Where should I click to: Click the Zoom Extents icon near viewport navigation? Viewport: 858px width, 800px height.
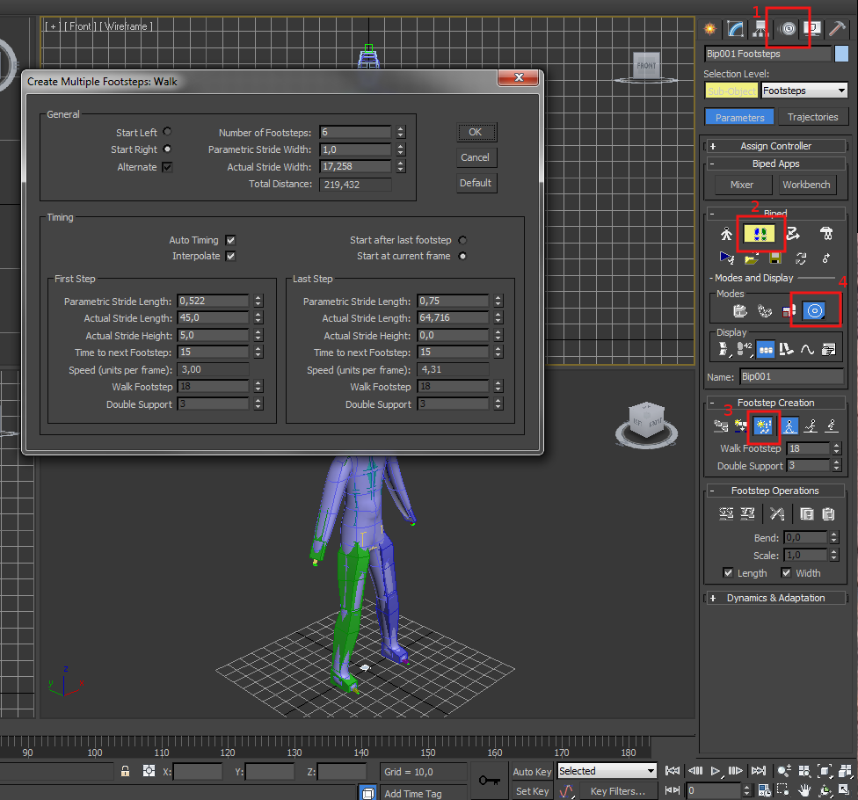pyautogui.click(x=825, y=771)
